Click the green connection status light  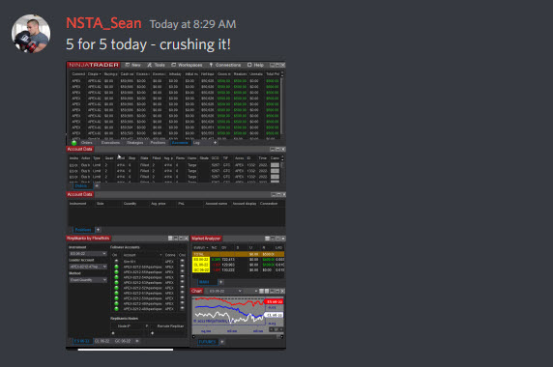click(x=74, y=143)
